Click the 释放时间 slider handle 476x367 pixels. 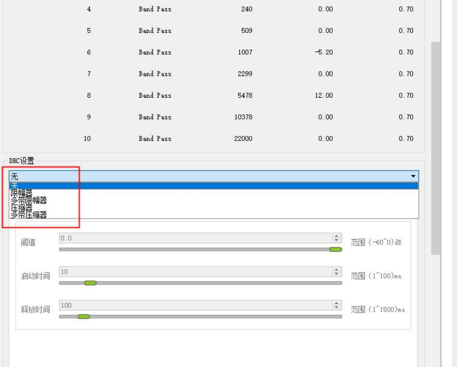[83, 317]
